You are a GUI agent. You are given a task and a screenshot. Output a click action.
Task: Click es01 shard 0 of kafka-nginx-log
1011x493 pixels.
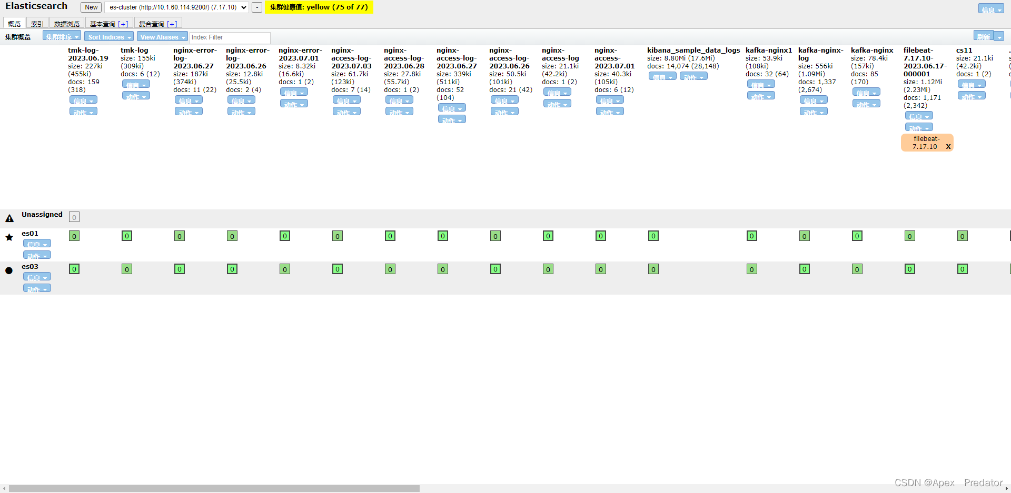(x=805, y=236)
